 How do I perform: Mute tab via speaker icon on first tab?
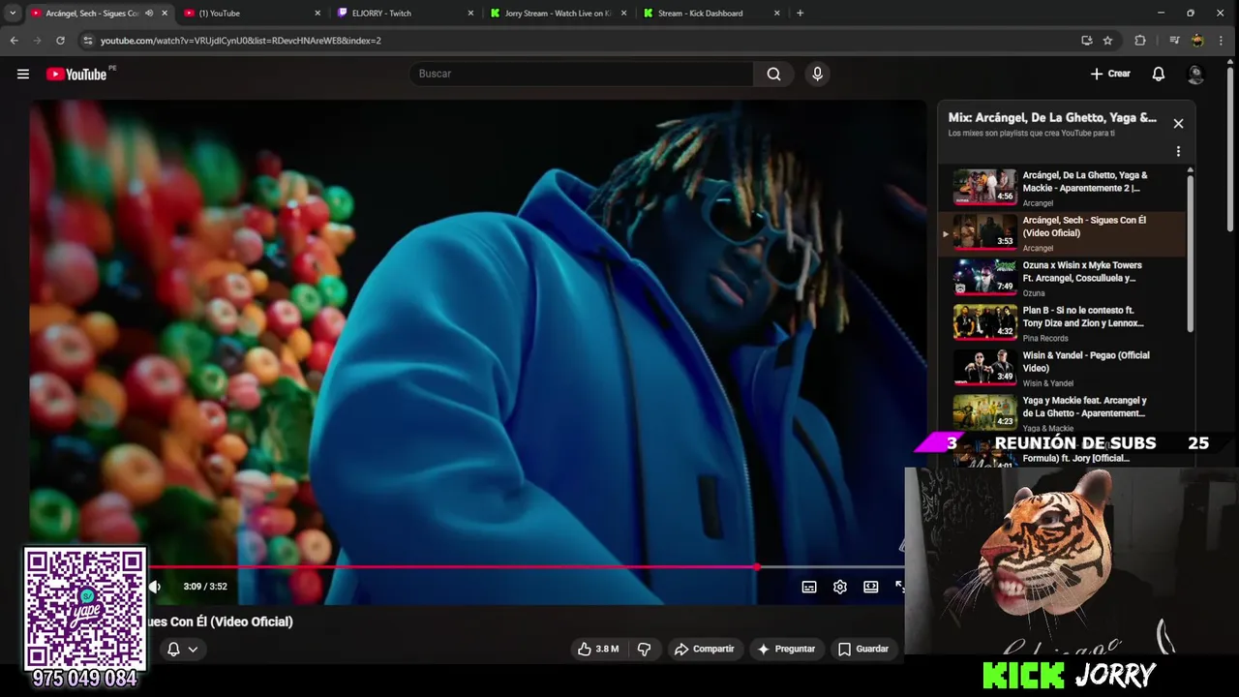(x=149, y=14)
